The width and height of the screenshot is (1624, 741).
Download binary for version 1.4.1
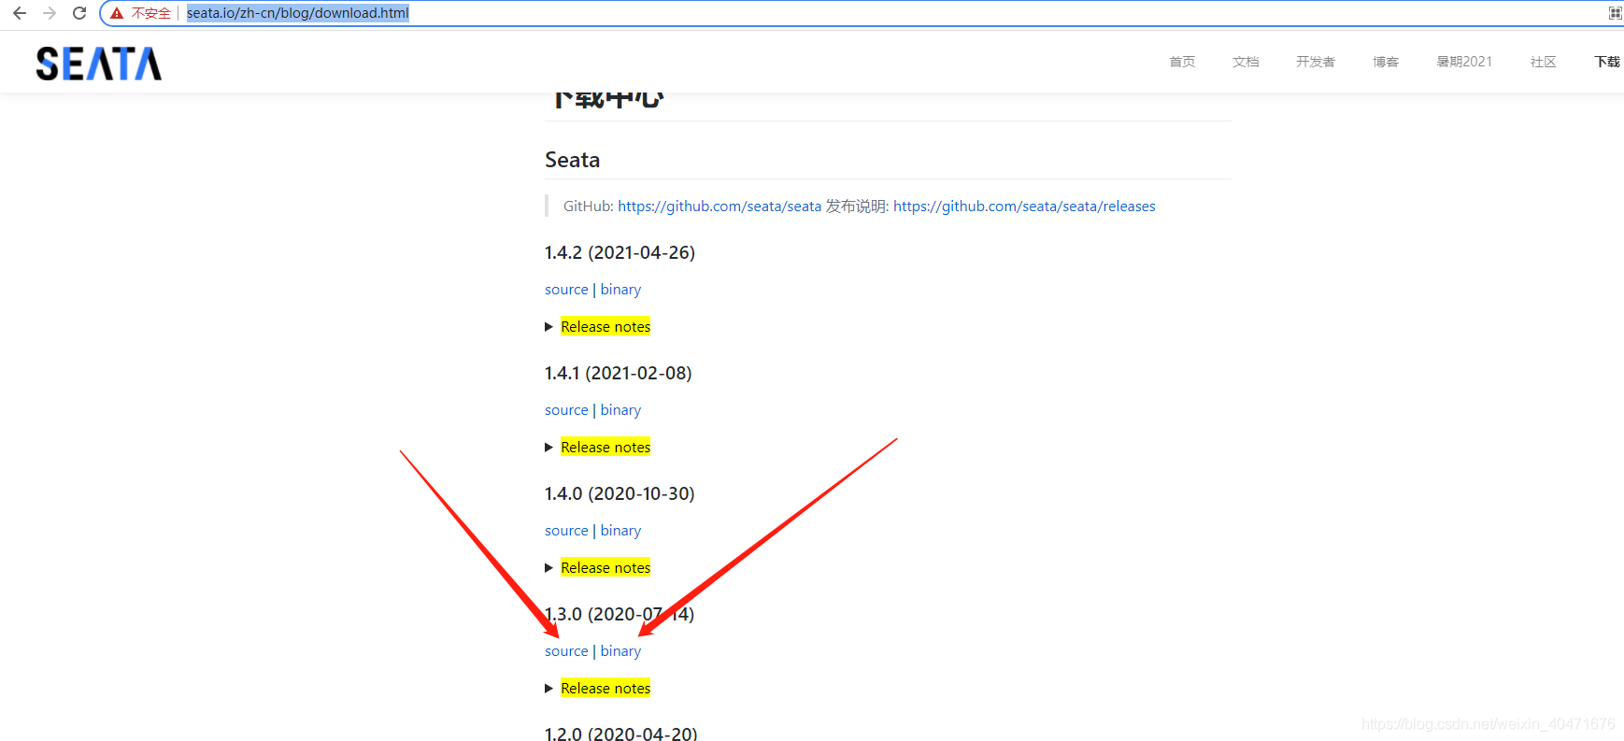620,410
